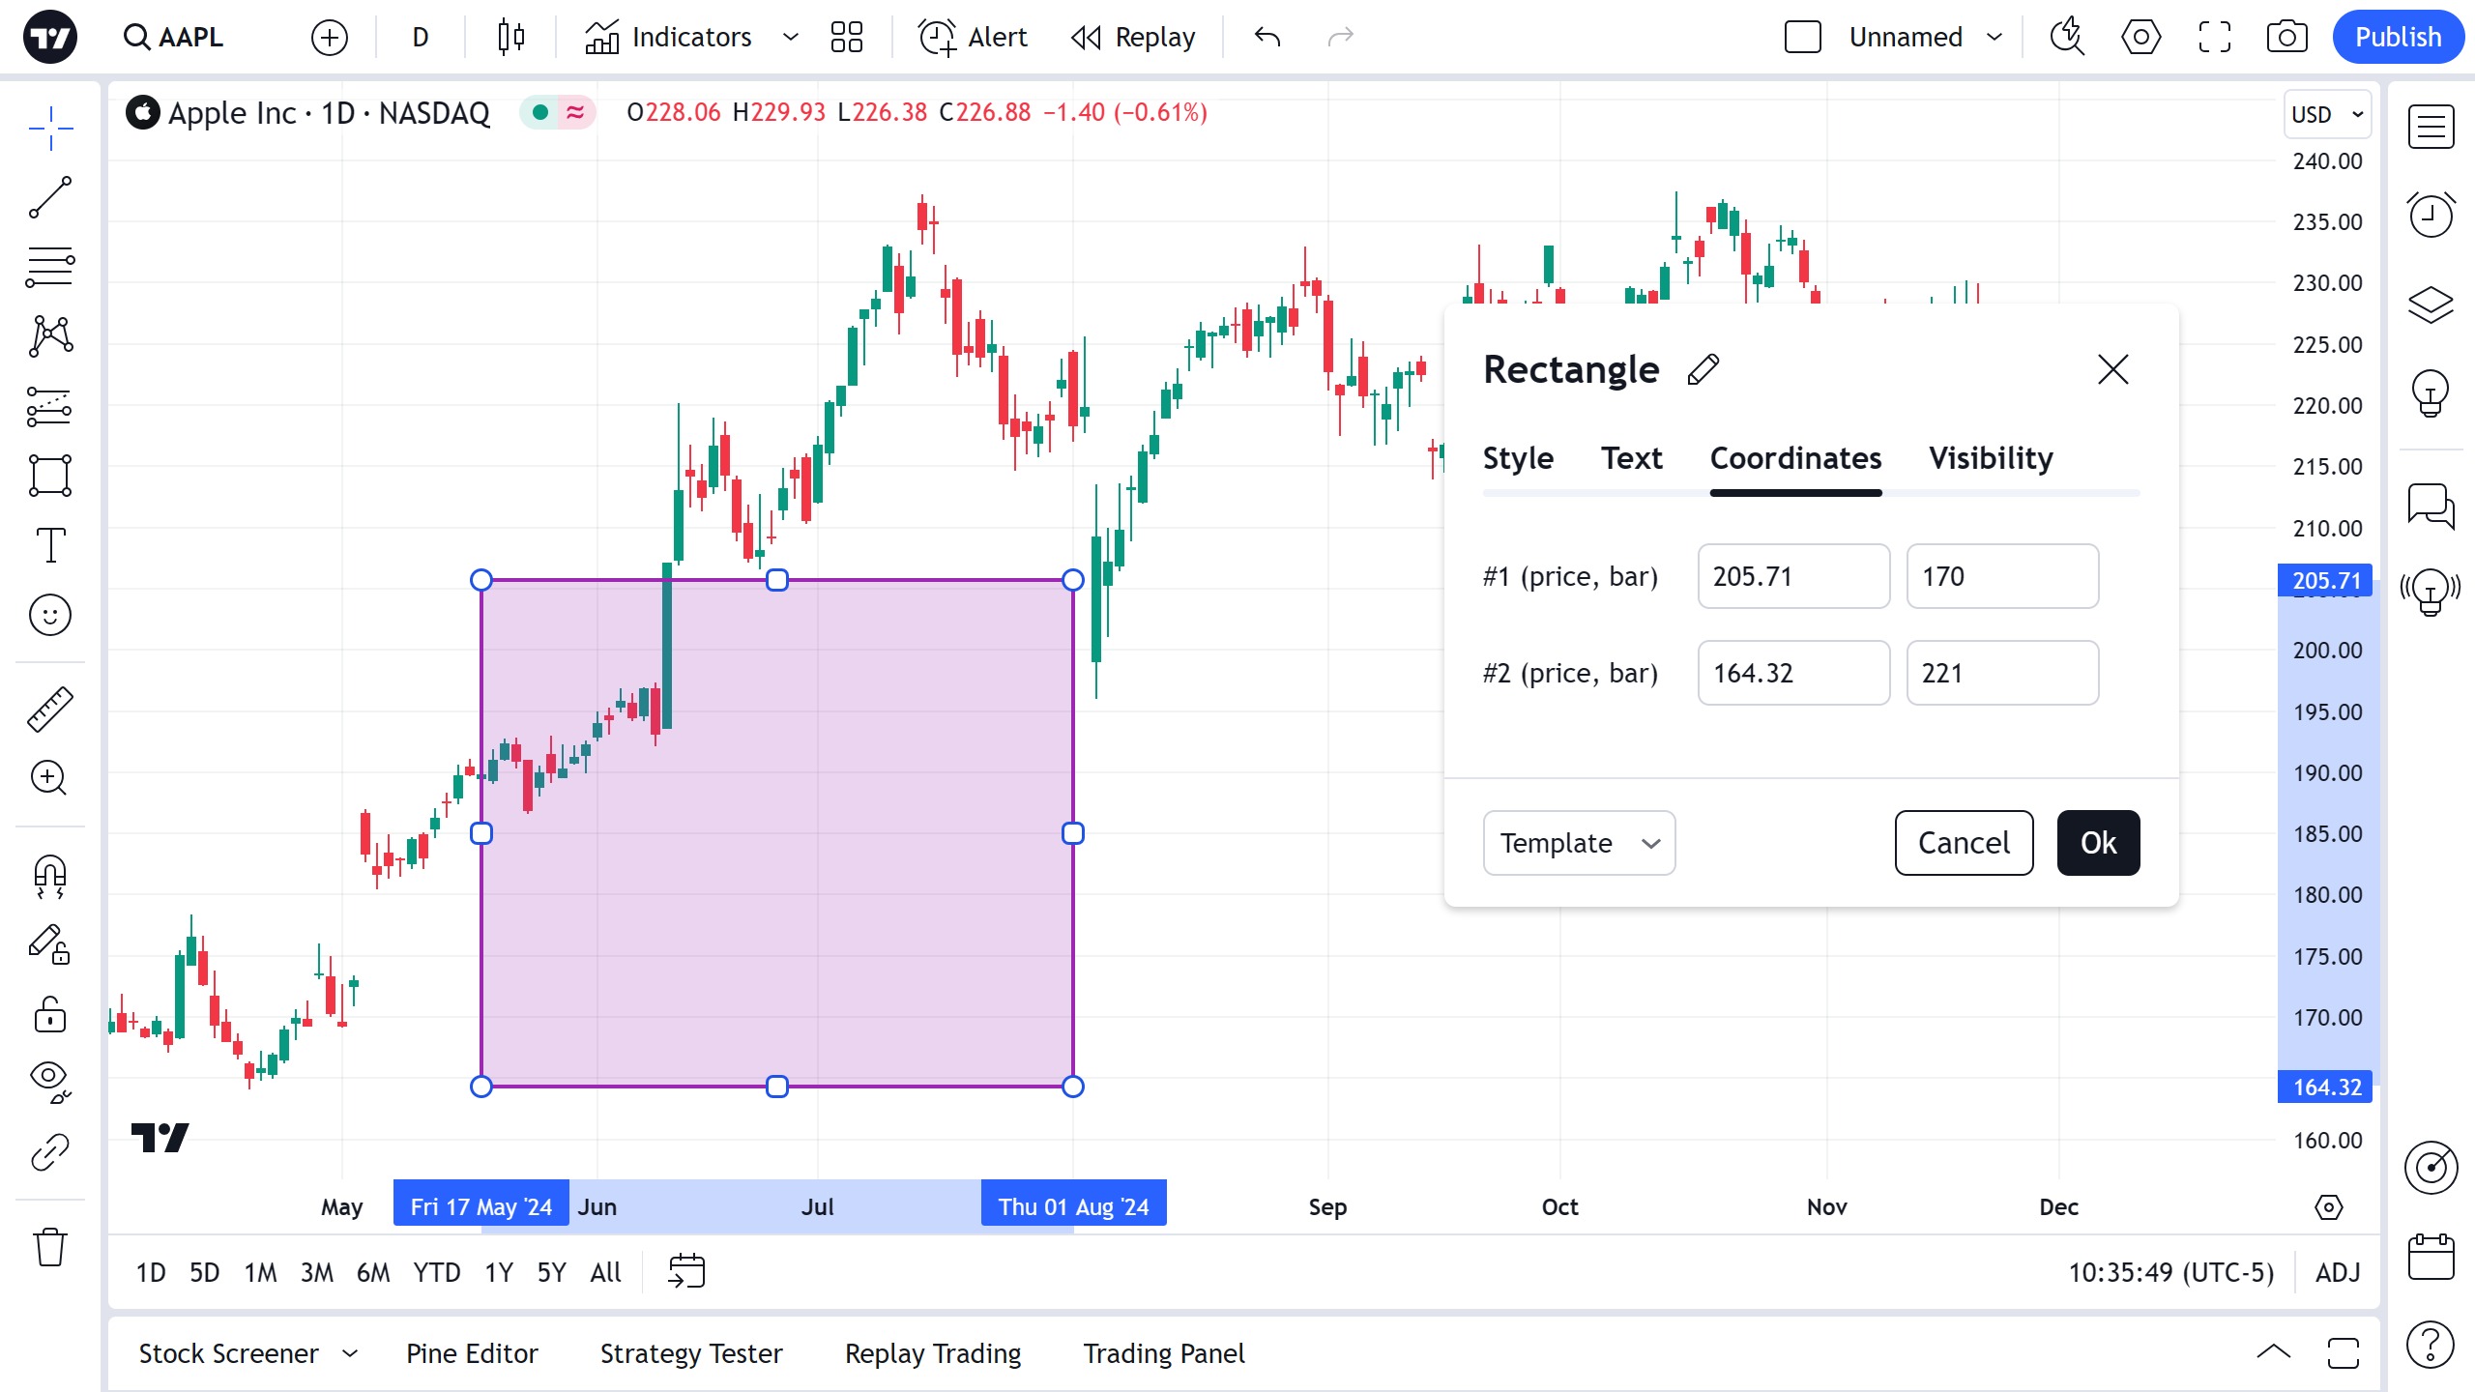
Task: Confirm rectangle settings with Ok
Action: [x=2098, y=843]
